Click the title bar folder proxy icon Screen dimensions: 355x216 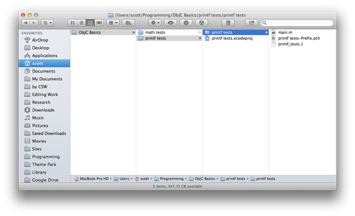click(x=111, y=15)
